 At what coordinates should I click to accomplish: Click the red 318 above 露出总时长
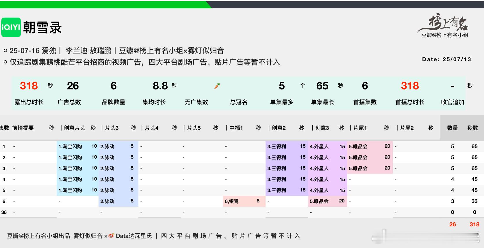pos(29,86)
